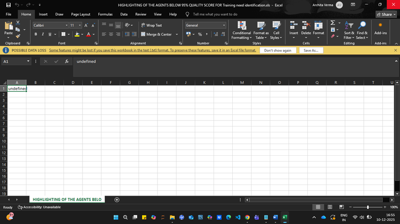
Task: Click the Add-ins icon
Action: pos(380,26)
